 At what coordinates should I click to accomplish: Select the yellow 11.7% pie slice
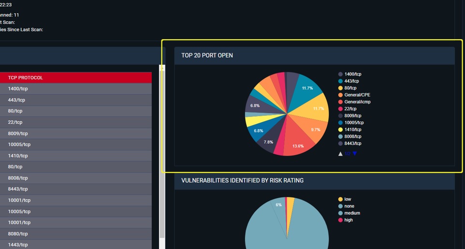(314, 108)
